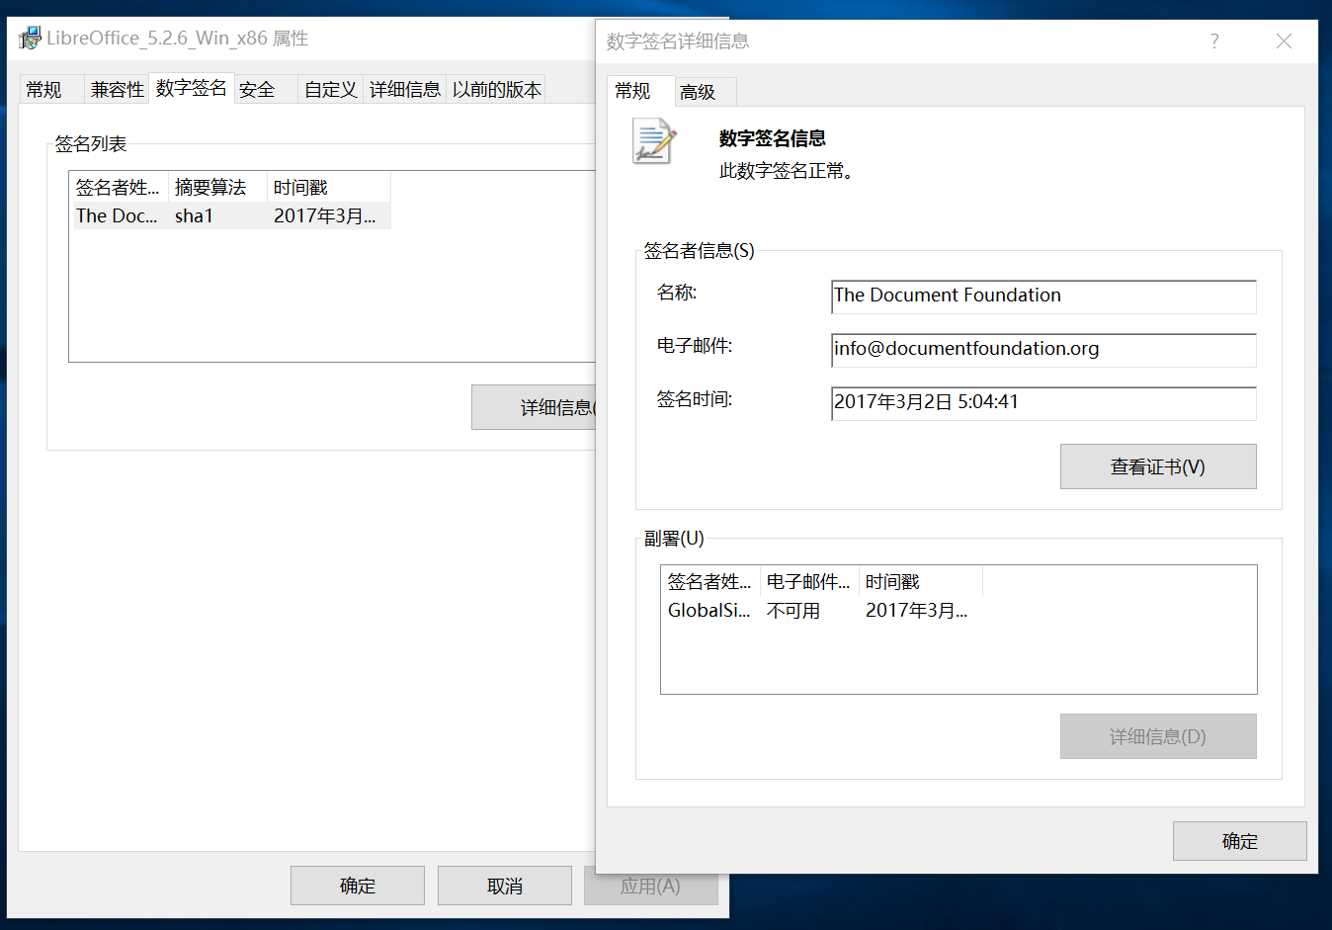Viewport: 1332px width, 930px height.
Task: Click the LibreOffice installer icon in title bar
Action: coord(30,39)
